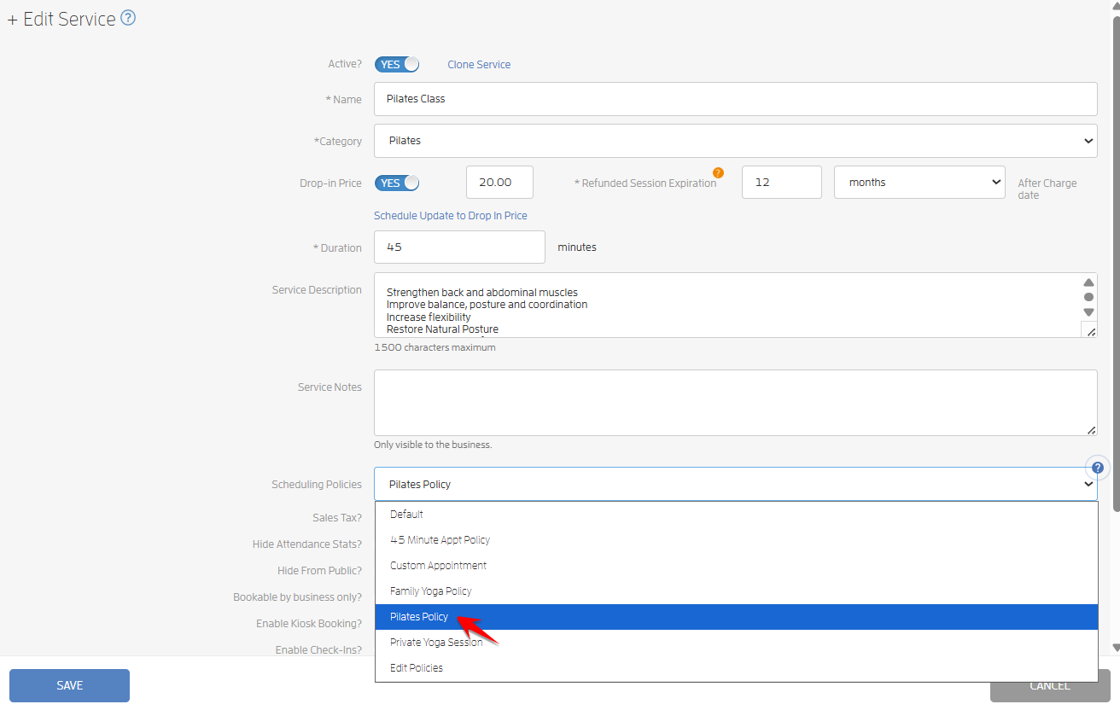Viewport: 1120px width, 710px height.
Task: Toggle the Drop-in Price YES switch
Action: (x=397, y=183)
